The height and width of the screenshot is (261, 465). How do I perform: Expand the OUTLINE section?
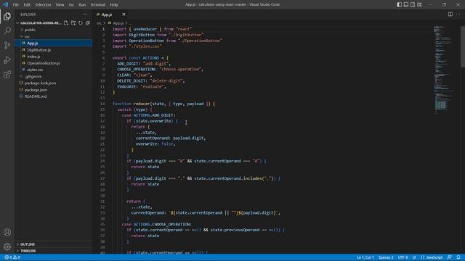(53, 244)
